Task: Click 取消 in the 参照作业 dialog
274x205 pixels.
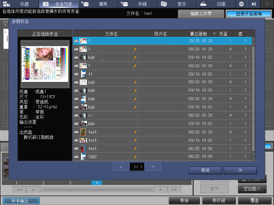Action: [x=205, y=170]
